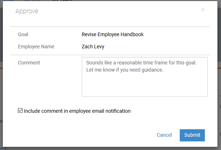Click the 'Approve' dialog title
This screenshot has height=150, width=221.
point(27,11)
